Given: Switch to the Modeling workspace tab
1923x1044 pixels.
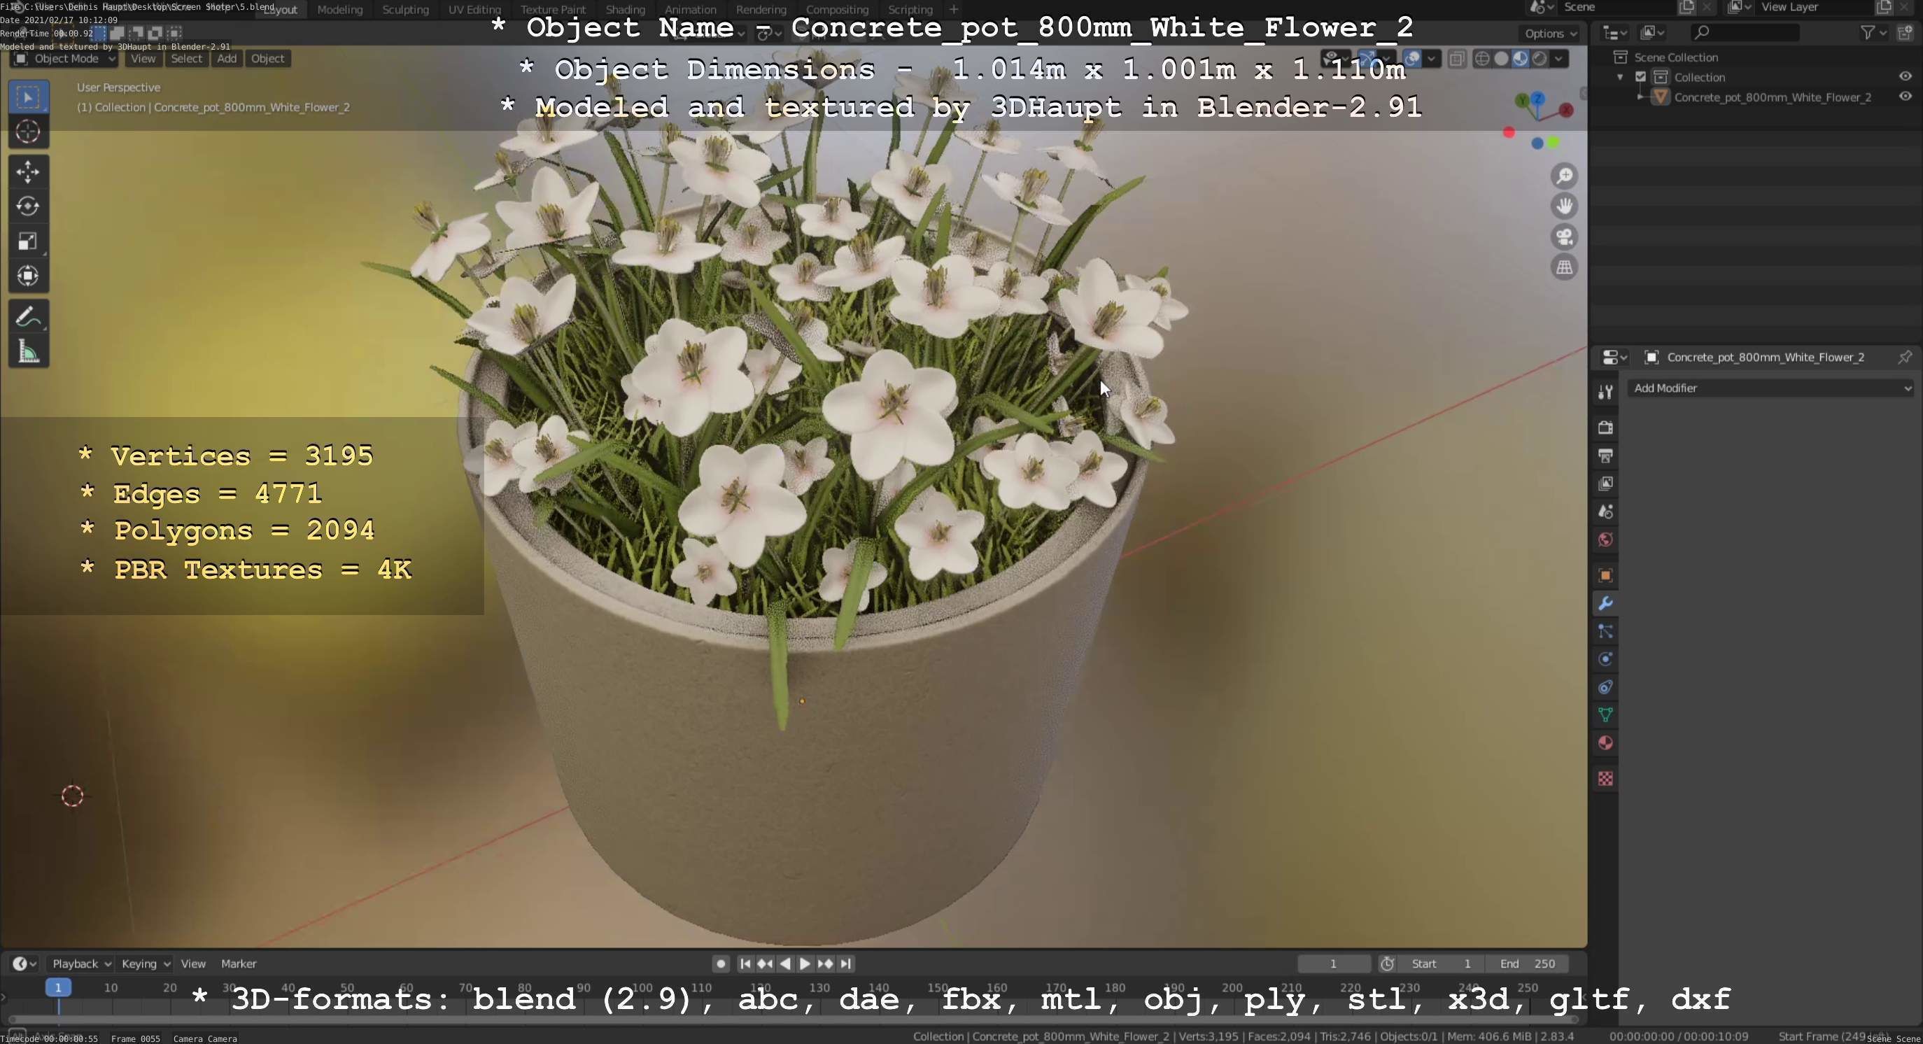Looking at the screenshot, I should (x=339, y=10).
